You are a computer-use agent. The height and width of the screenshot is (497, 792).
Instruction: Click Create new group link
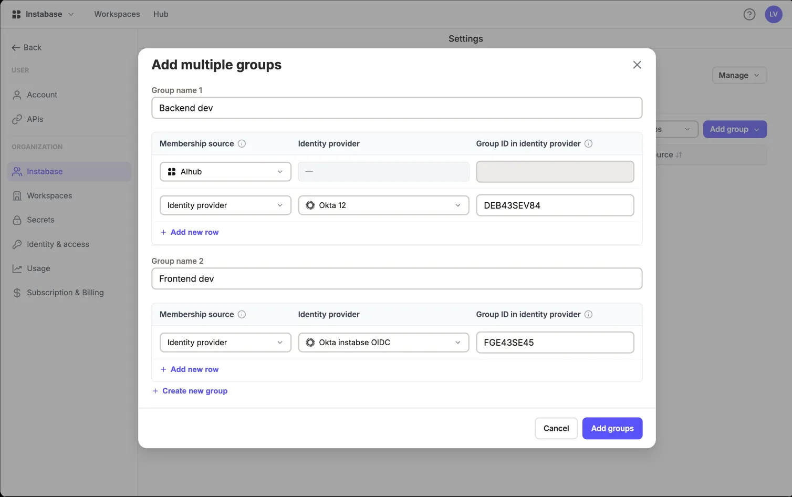(190, 391)
